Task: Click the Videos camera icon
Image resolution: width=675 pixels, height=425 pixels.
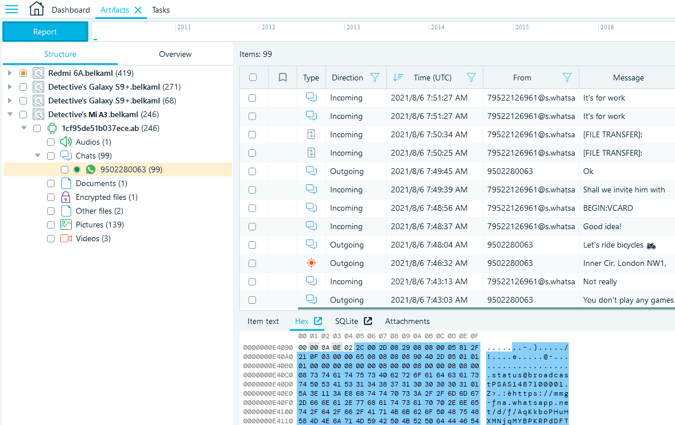Action: point(66,238)
